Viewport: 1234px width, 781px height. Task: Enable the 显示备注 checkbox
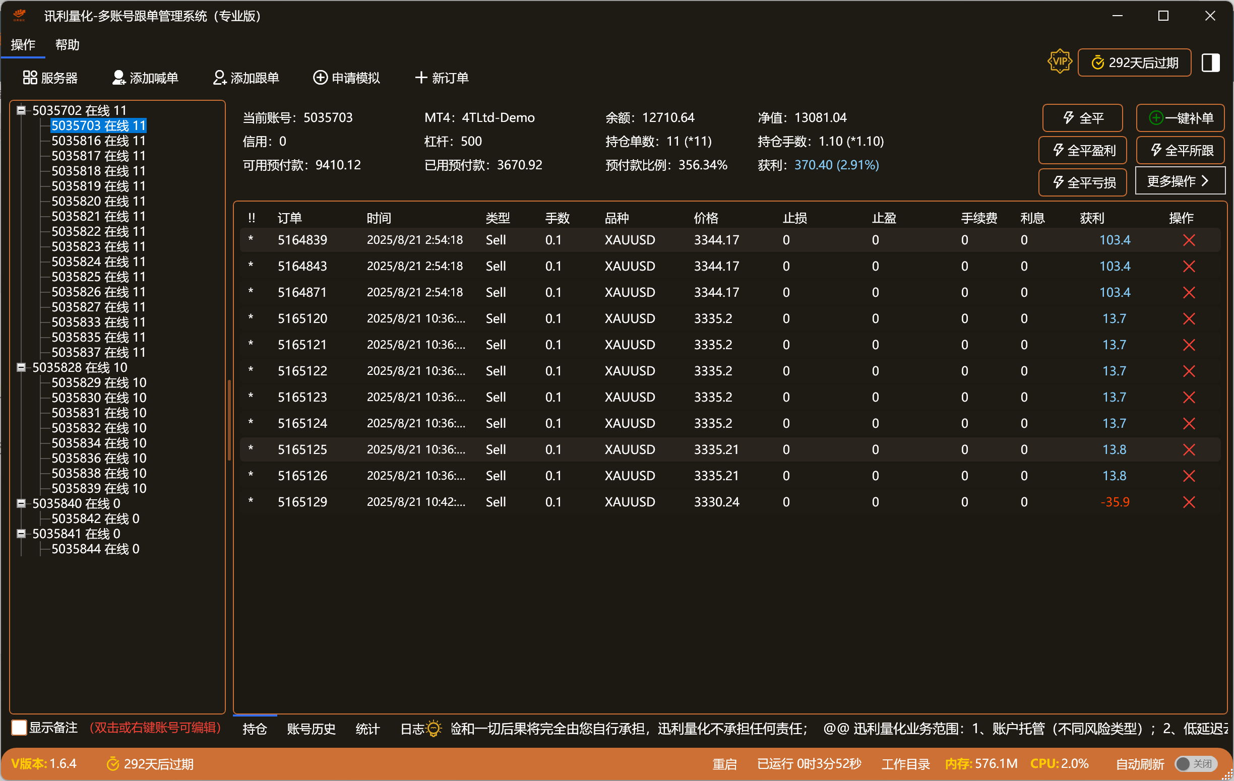pyautogui.click(x=20, y=728)
